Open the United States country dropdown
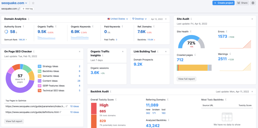 tap(118, 19)
